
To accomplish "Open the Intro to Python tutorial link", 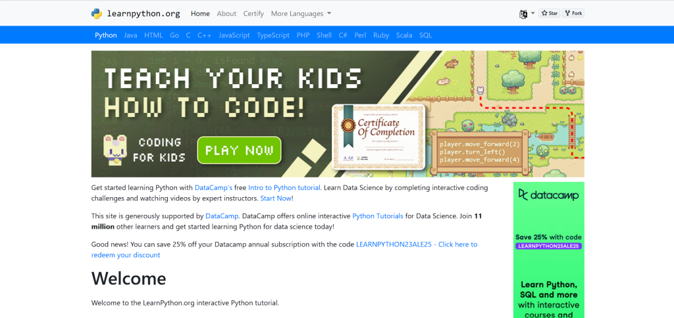I will 284,187.
